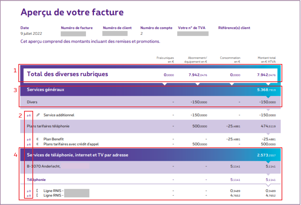Viewport: 301px width, 205px height.
Task: Click the phone icon on the first Ligne RNIS row
Action: [x=38, y=191]
